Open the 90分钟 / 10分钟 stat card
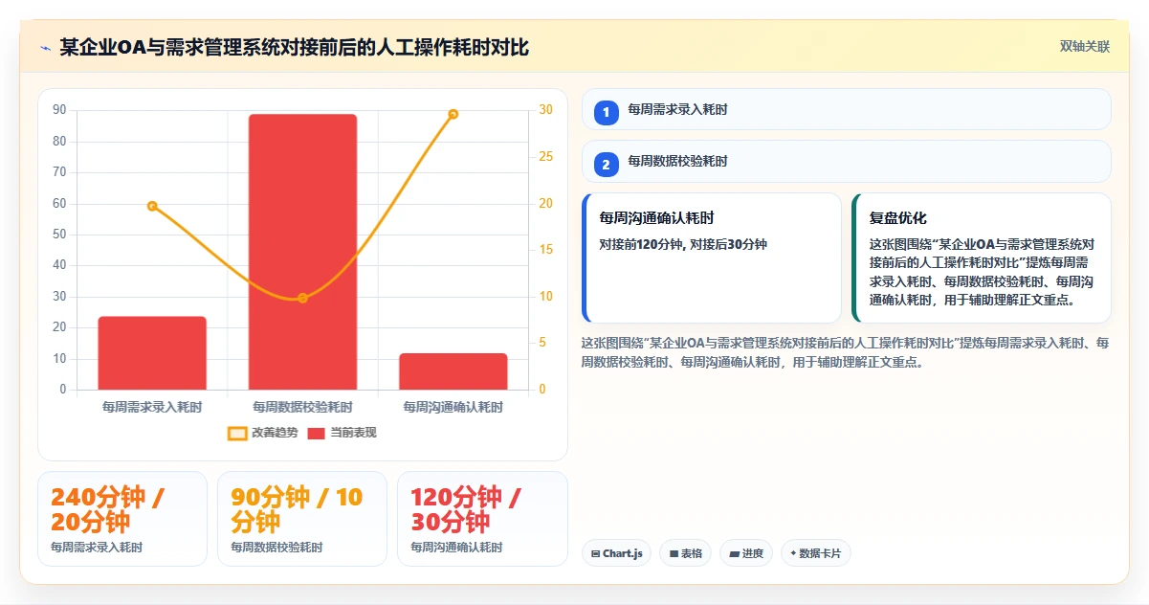 (x=302, y=519)
